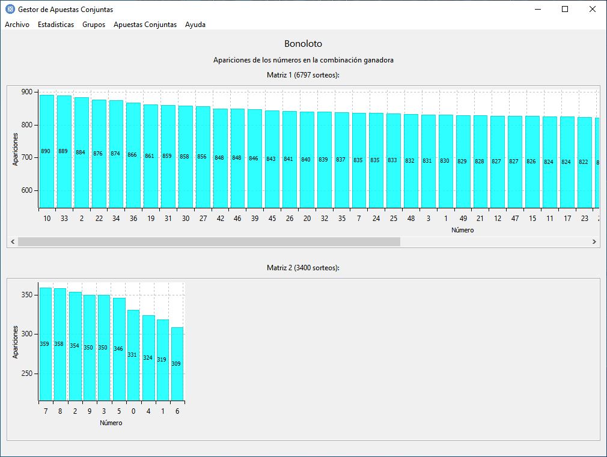Click the Matriz 1 horizontal scrollbar thumb
Viewport: 607px width, 457px height.
209,242
